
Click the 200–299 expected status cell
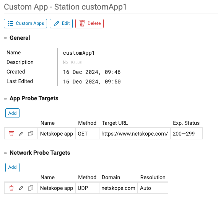(186, 134)
